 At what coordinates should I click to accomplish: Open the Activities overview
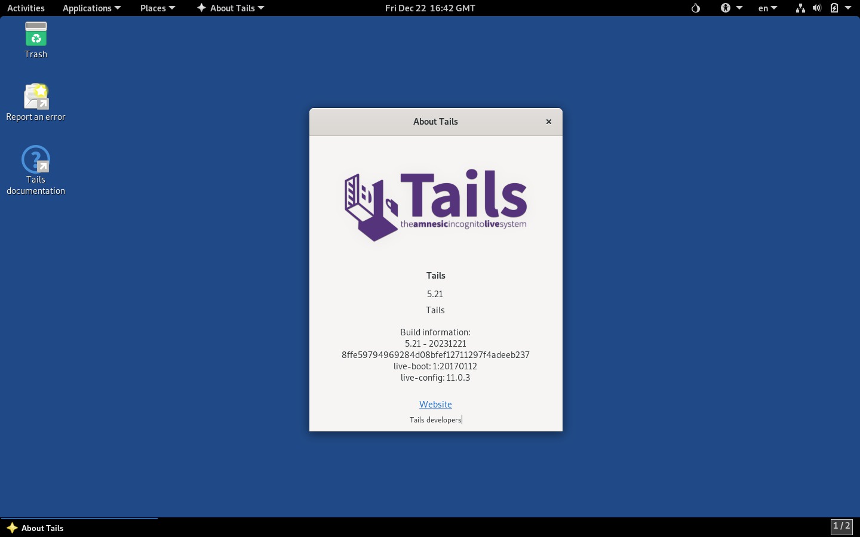(x=26, y=8)
